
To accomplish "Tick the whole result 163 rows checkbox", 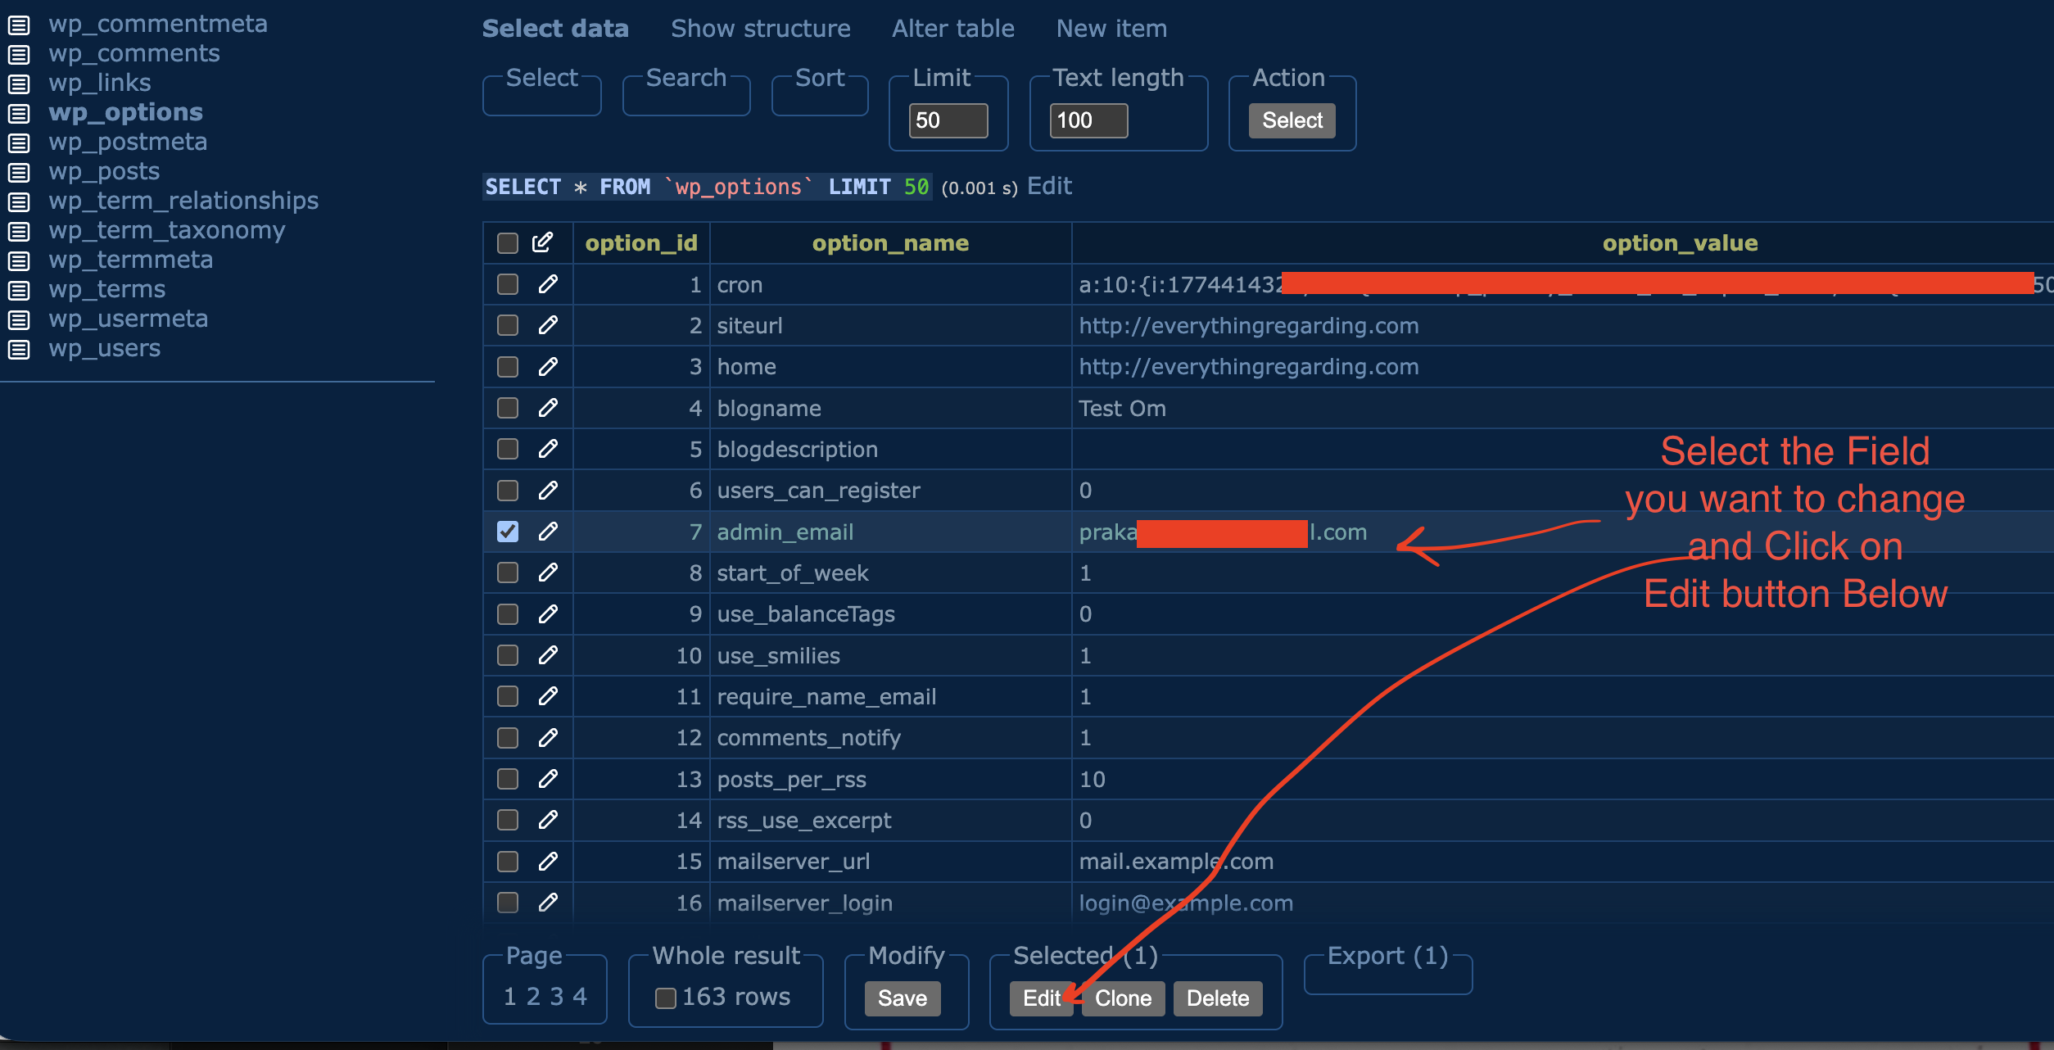I will click(x=665, y=998).
